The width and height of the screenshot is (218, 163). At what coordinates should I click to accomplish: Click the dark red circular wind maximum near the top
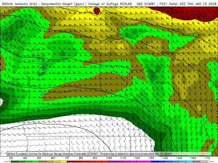coord(97,11)
